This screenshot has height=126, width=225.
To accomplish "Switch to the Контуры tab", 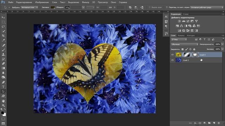I will (191, 35).
